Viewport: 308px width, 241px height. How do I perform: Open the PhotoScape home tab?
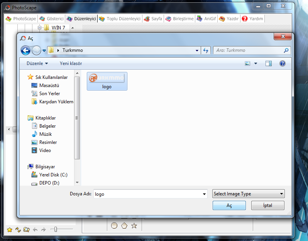coord(21,19)
